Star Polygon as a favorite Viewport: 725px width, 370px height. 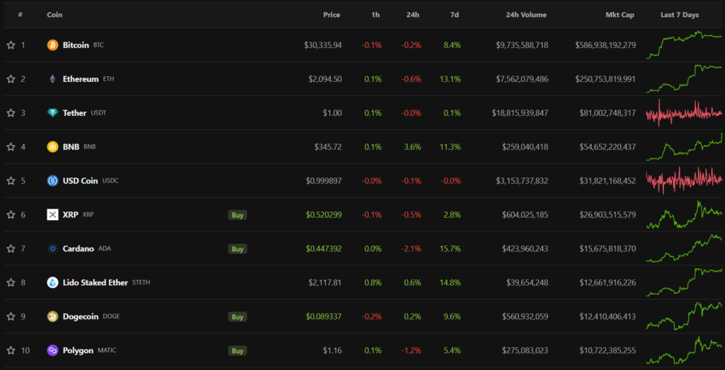pyautogui.click(x=11, y=351)
